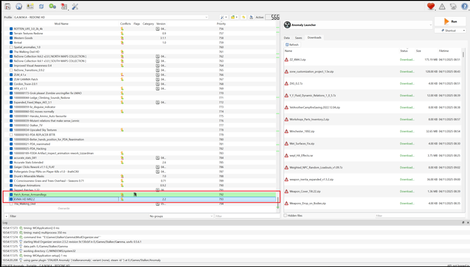Click the Refresh downloads button
This screenshot has width=470, height=267.
(292, 45)
